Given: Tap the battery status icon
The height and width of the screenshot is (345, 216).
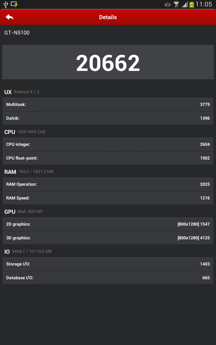Looking at the screenshot, I should click(x=192, y=4).
